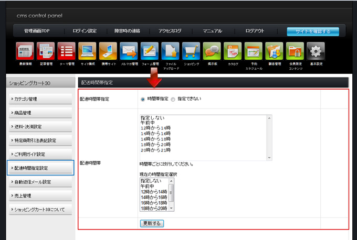Click the 会員限定コンテンツ lock folder icon
This screenshot has height=240, width=357.
(295, 51)
